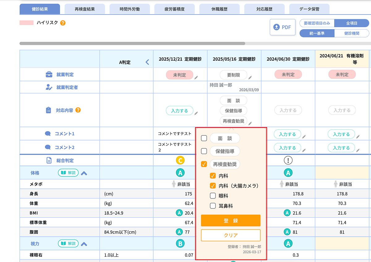
Task: Click the orange help icon beside ハイリスク
Action: click(63, 23)
